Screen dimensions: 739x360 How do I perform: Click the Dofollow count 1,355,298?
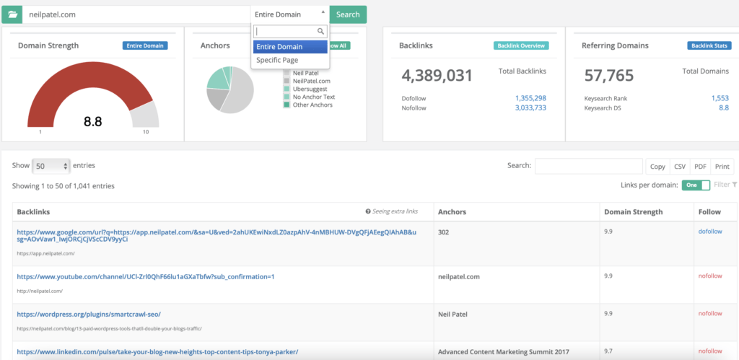coord(530,99)
